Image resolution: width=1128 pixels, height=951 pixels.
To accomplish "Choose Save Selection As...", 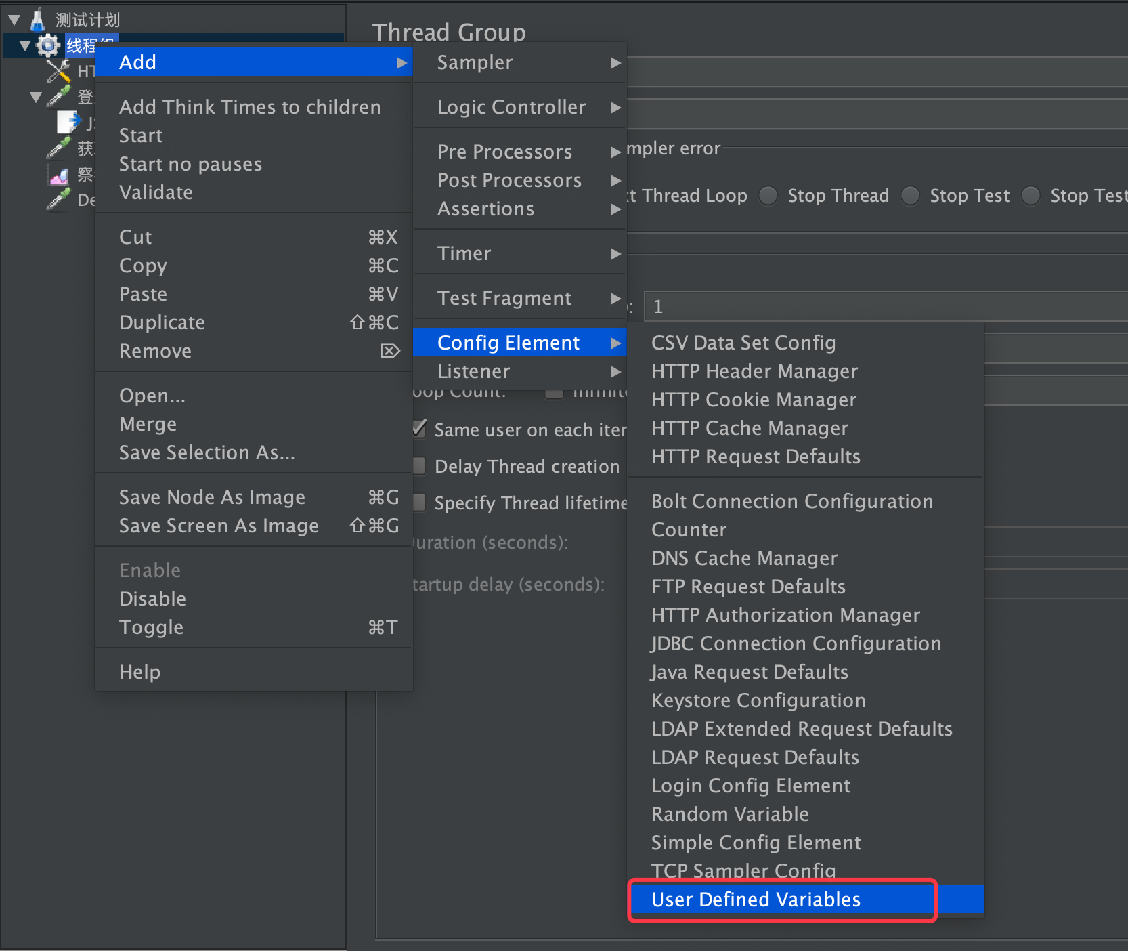I will [x=254, y=452].
